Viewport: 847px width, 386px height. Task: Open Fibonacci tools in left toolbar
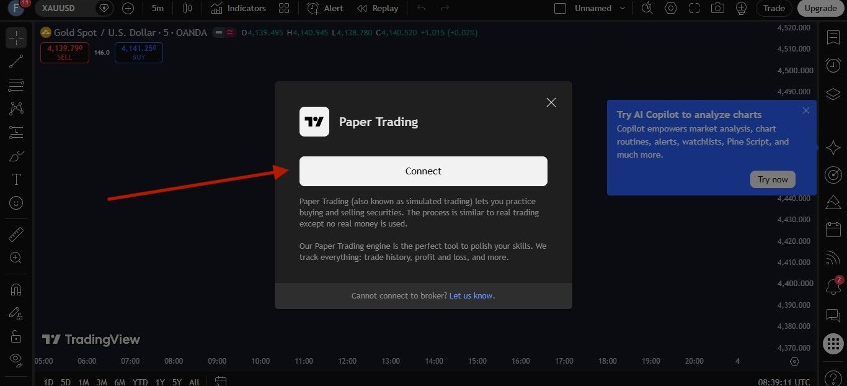(x=16, y=84)
